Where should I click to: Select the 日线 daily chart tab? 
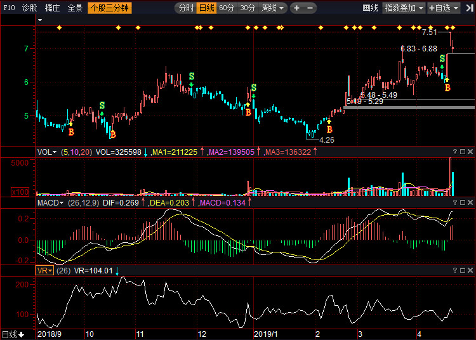(x=206, y=8)
